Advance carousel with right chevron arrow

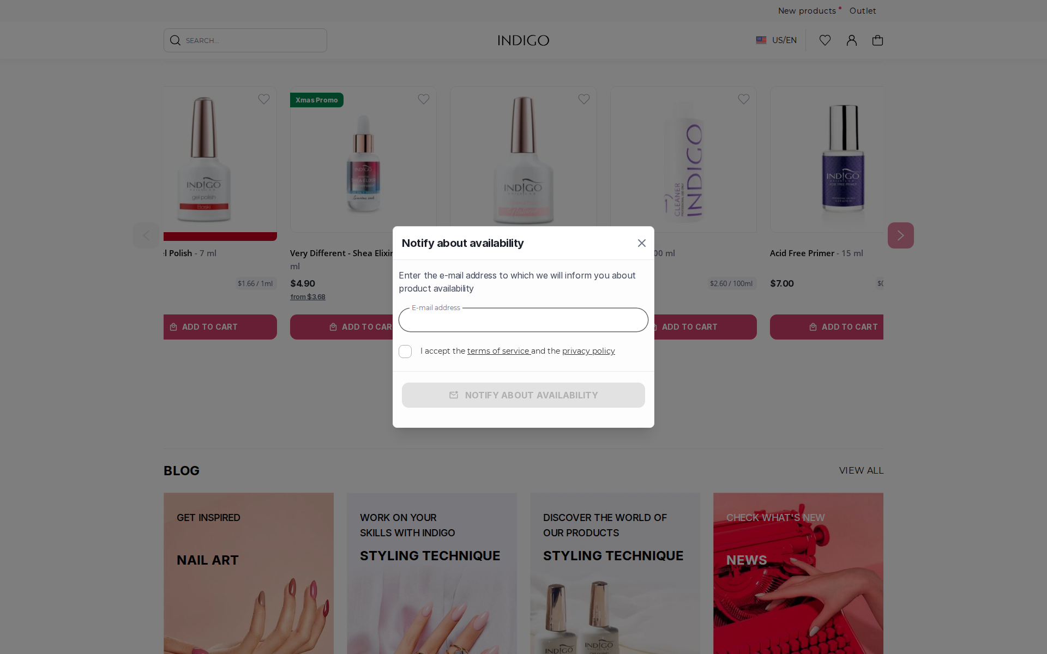pyautogui.click(x=900, y=235)
